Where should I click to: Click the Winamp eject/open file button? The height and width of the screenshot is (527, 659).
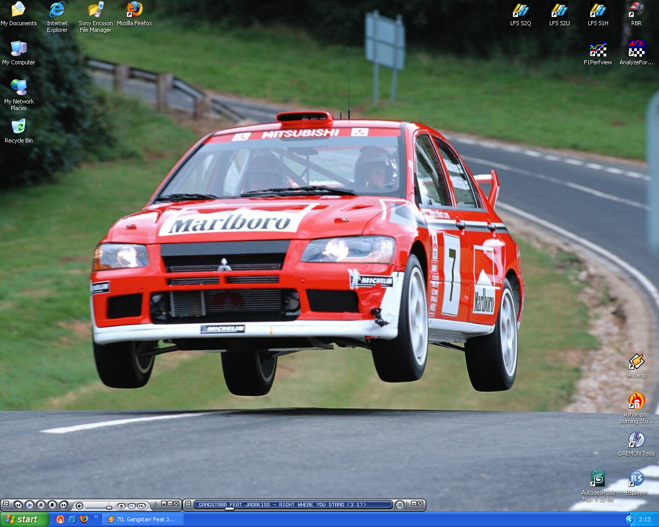122,506
